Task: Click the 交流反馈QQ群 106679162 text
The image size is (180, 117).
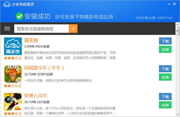Action: 154,18
